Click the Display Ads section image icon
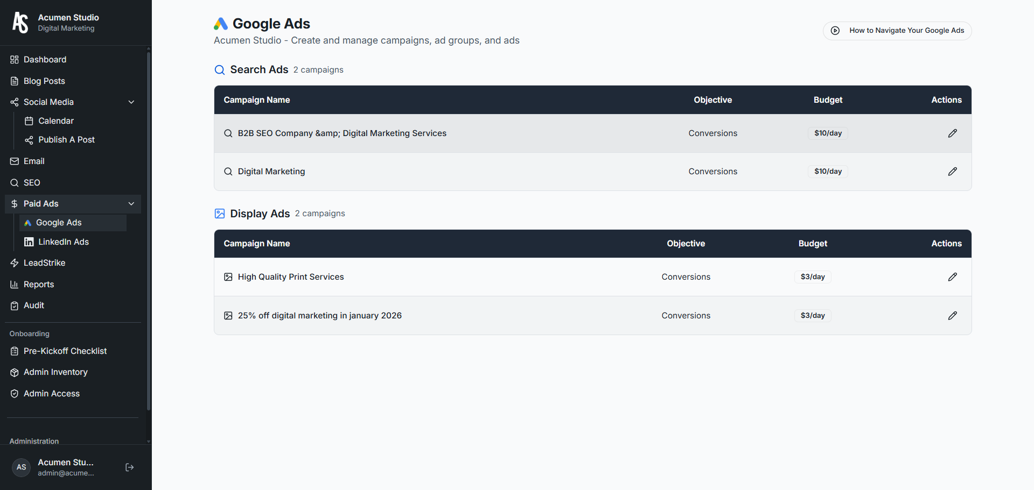 (x=220, y=214)
